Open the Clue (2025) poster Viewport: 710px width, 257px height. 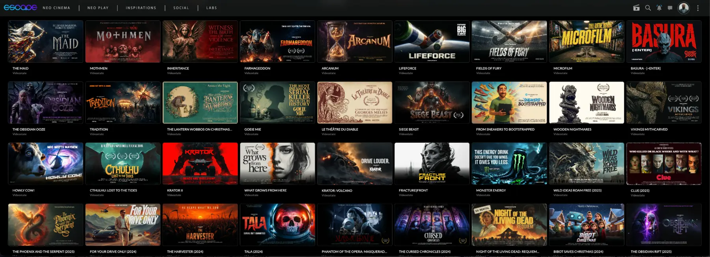pyautogui.click(x=664, y=164)
